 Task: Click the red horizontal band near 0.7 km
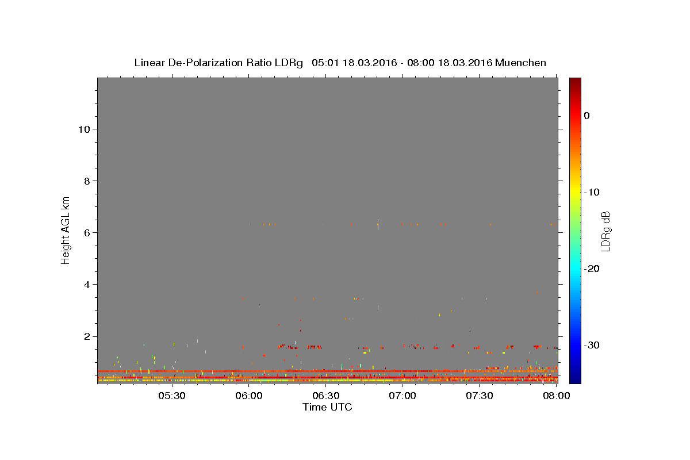coord(327,371)
